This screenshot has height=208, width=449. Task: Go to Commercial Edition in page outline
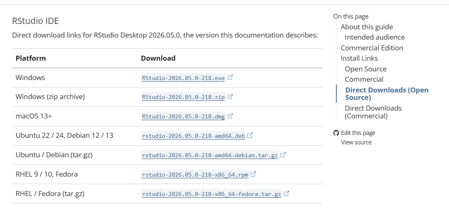tap(372, 47)
